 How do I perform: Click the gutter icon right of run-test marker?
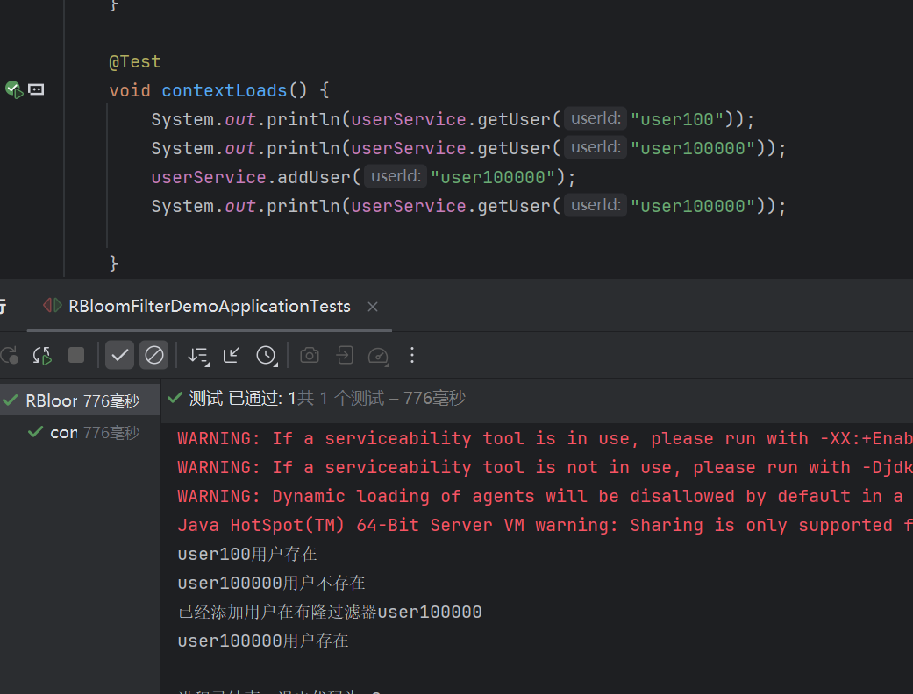[36, 89]
